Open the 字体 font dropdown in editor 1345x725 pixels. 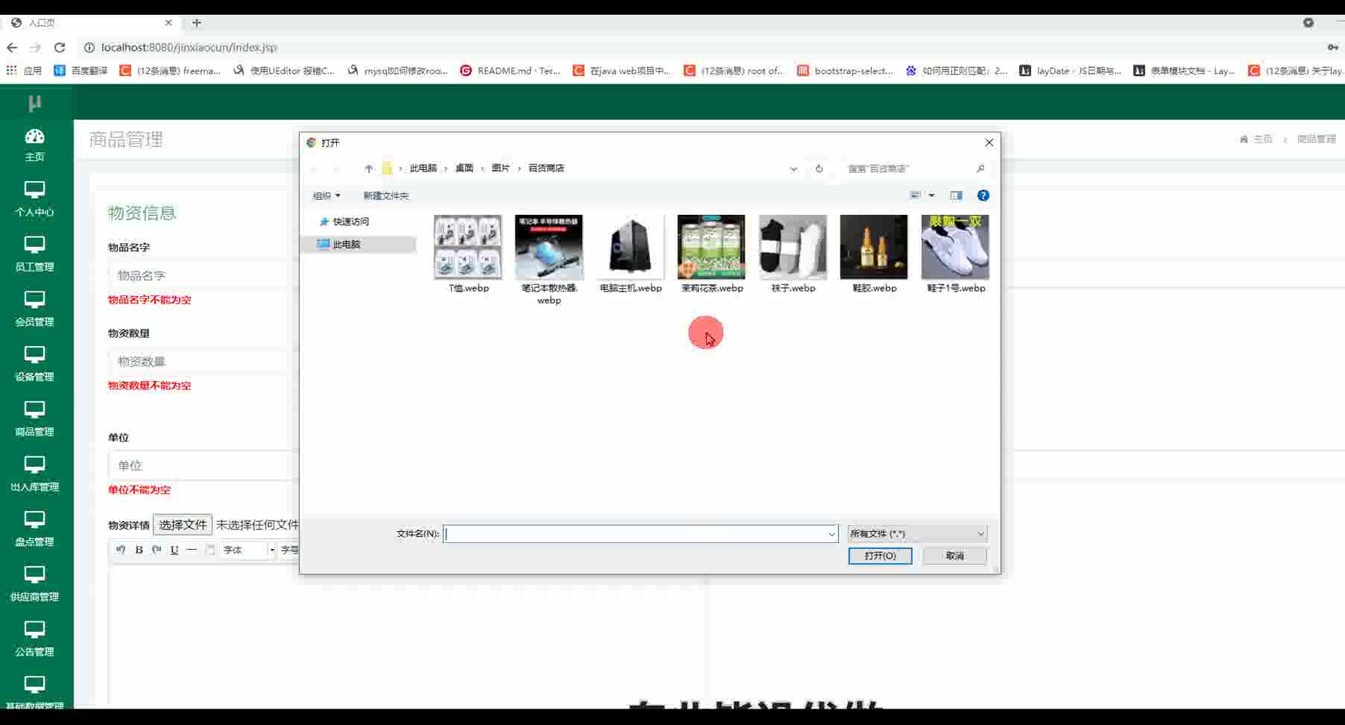coord(249,550)
